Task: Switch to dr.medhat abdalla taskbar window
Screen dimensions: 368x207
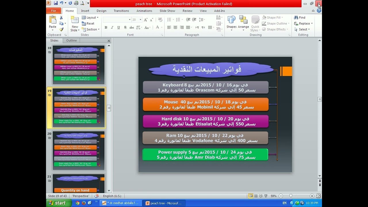Action: tap(120, 203)
